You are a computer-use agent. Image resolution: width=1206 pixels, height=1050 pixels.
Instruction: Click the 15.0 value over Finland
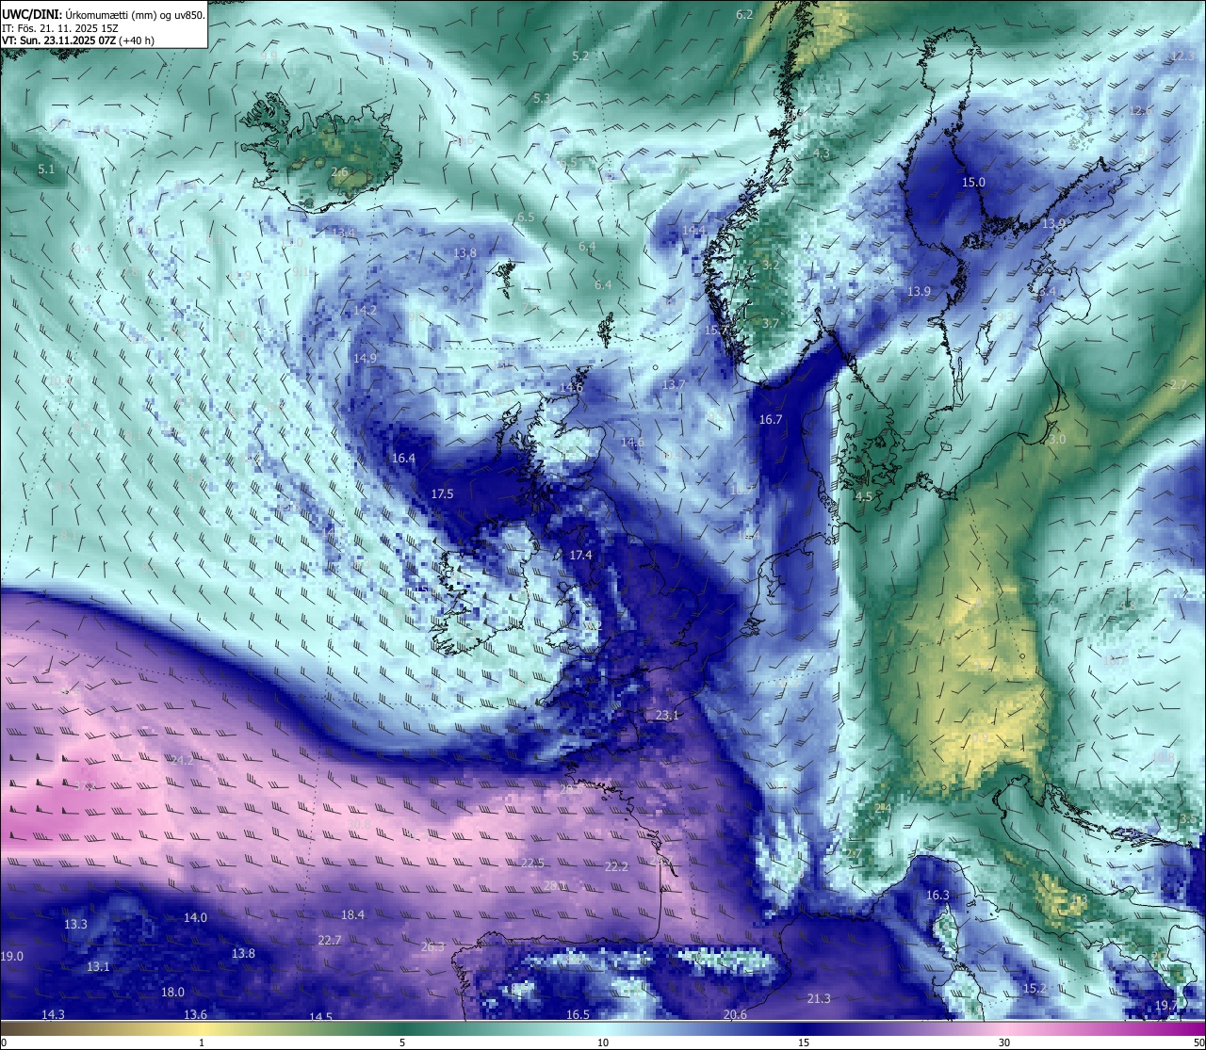click(973, 183)
